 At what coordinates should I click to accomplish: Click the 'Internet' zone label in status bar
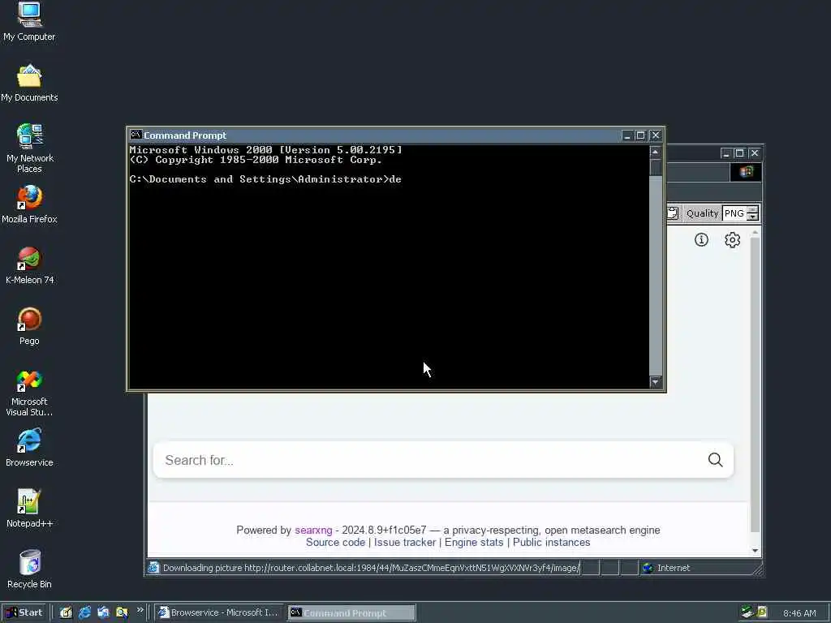pyautogui.click(x=673, y=568)
